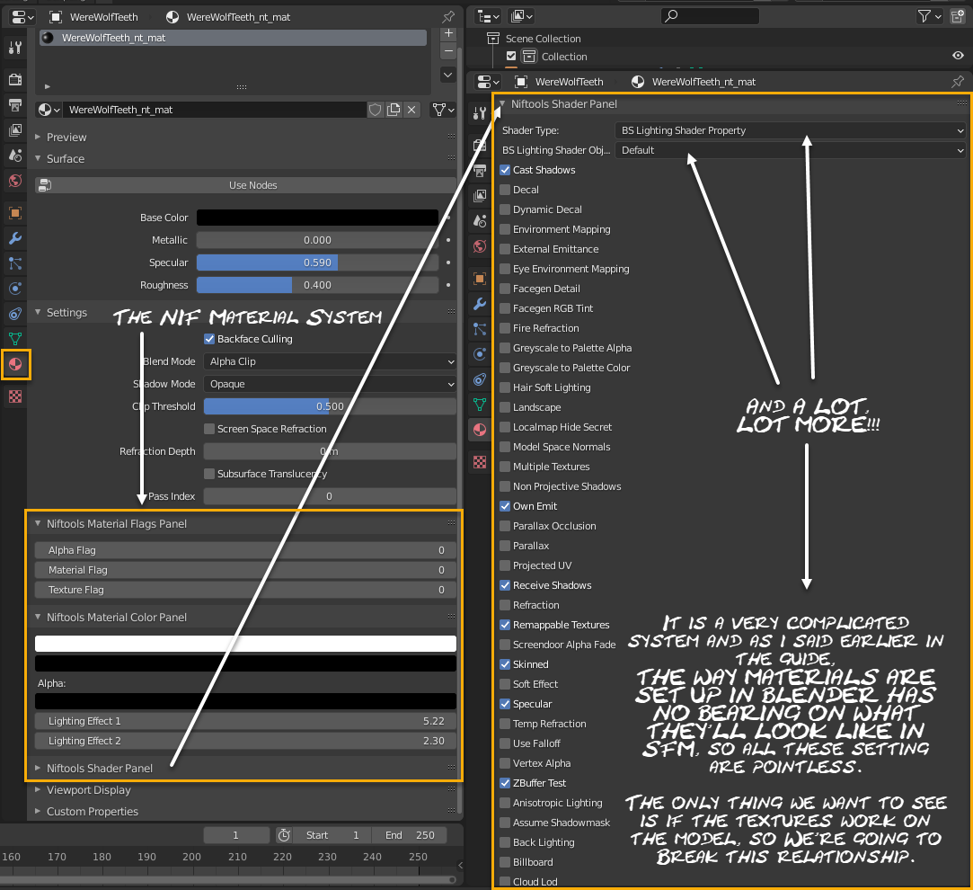Enable Subsurface Translucency checkbox
The width and height of the screenshot is (973, 890).
pos(209,474)
